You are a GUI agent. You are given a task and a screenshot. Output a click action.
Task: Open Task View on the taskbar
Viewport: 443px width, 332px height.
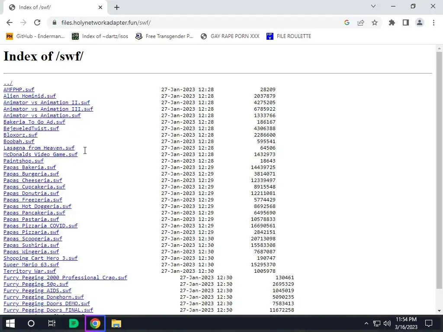coord(52,323)
